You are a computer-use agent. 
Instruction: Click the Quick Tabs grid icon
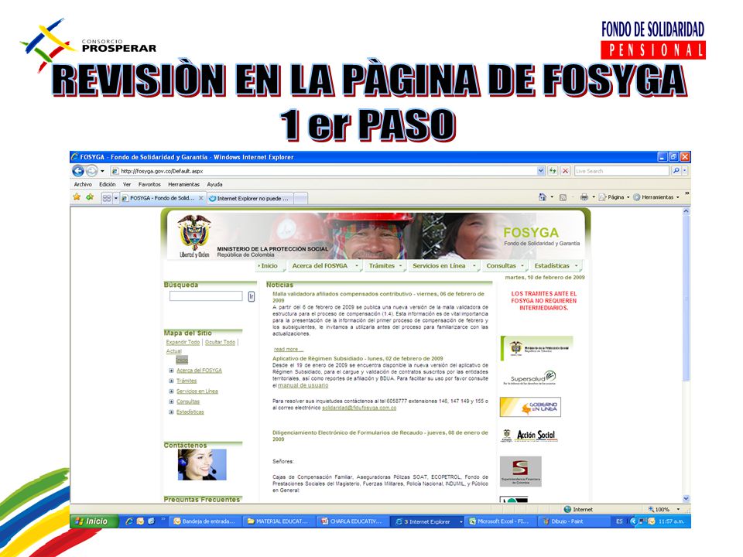pyautogui.click(x=107, y=198)
